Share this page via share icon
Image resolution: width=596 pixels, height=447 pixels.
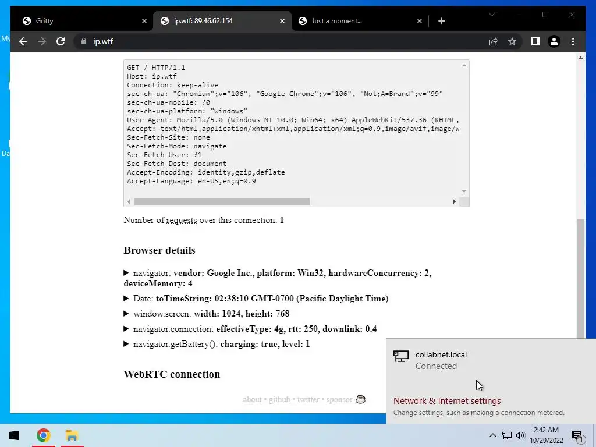click(x=494, y=41)
